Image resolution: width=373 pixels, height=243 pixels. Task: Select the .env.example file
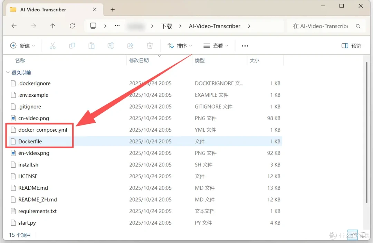(x=33, y=95)
